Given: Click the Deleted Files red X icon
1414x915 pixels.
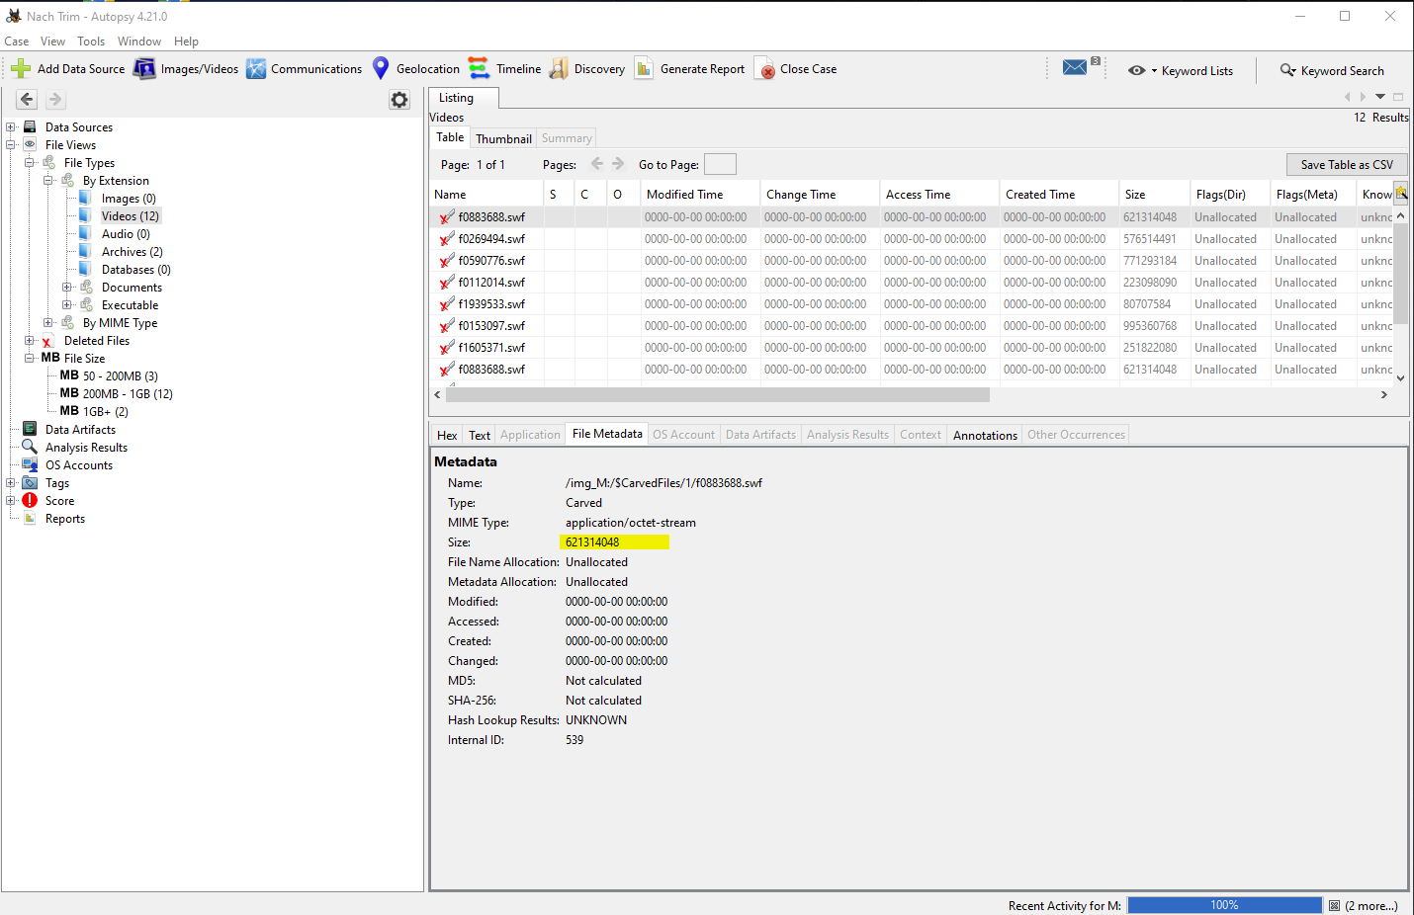Looking at the screenshot, I should click(47, 341).
